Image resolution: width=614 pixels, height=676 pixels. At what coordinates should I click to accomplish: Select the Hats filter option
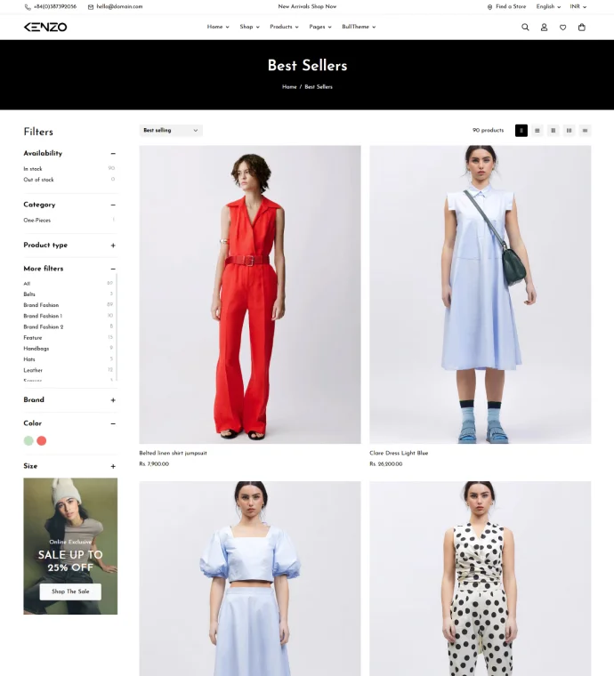click(x=29, y=359)
